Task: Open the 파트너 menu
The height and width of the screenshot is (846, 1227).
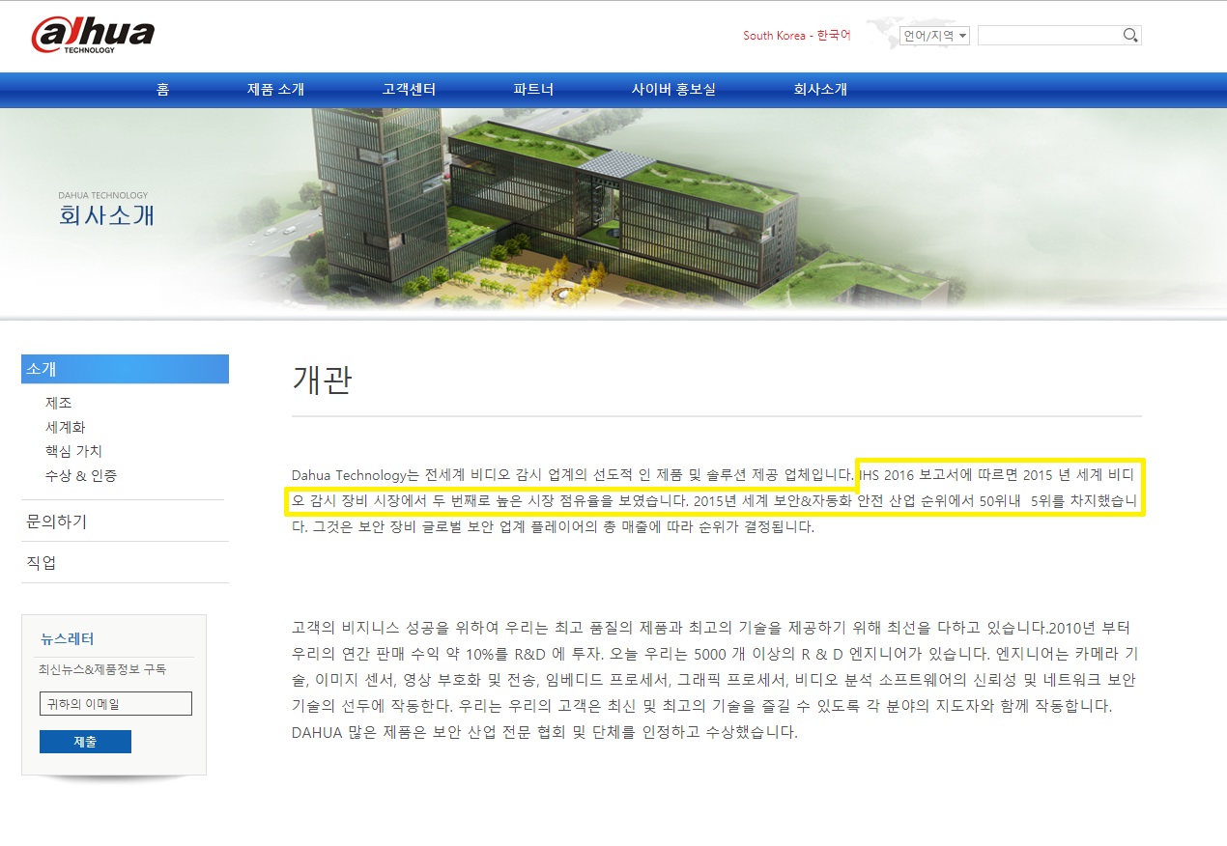Action: [533, 90]
